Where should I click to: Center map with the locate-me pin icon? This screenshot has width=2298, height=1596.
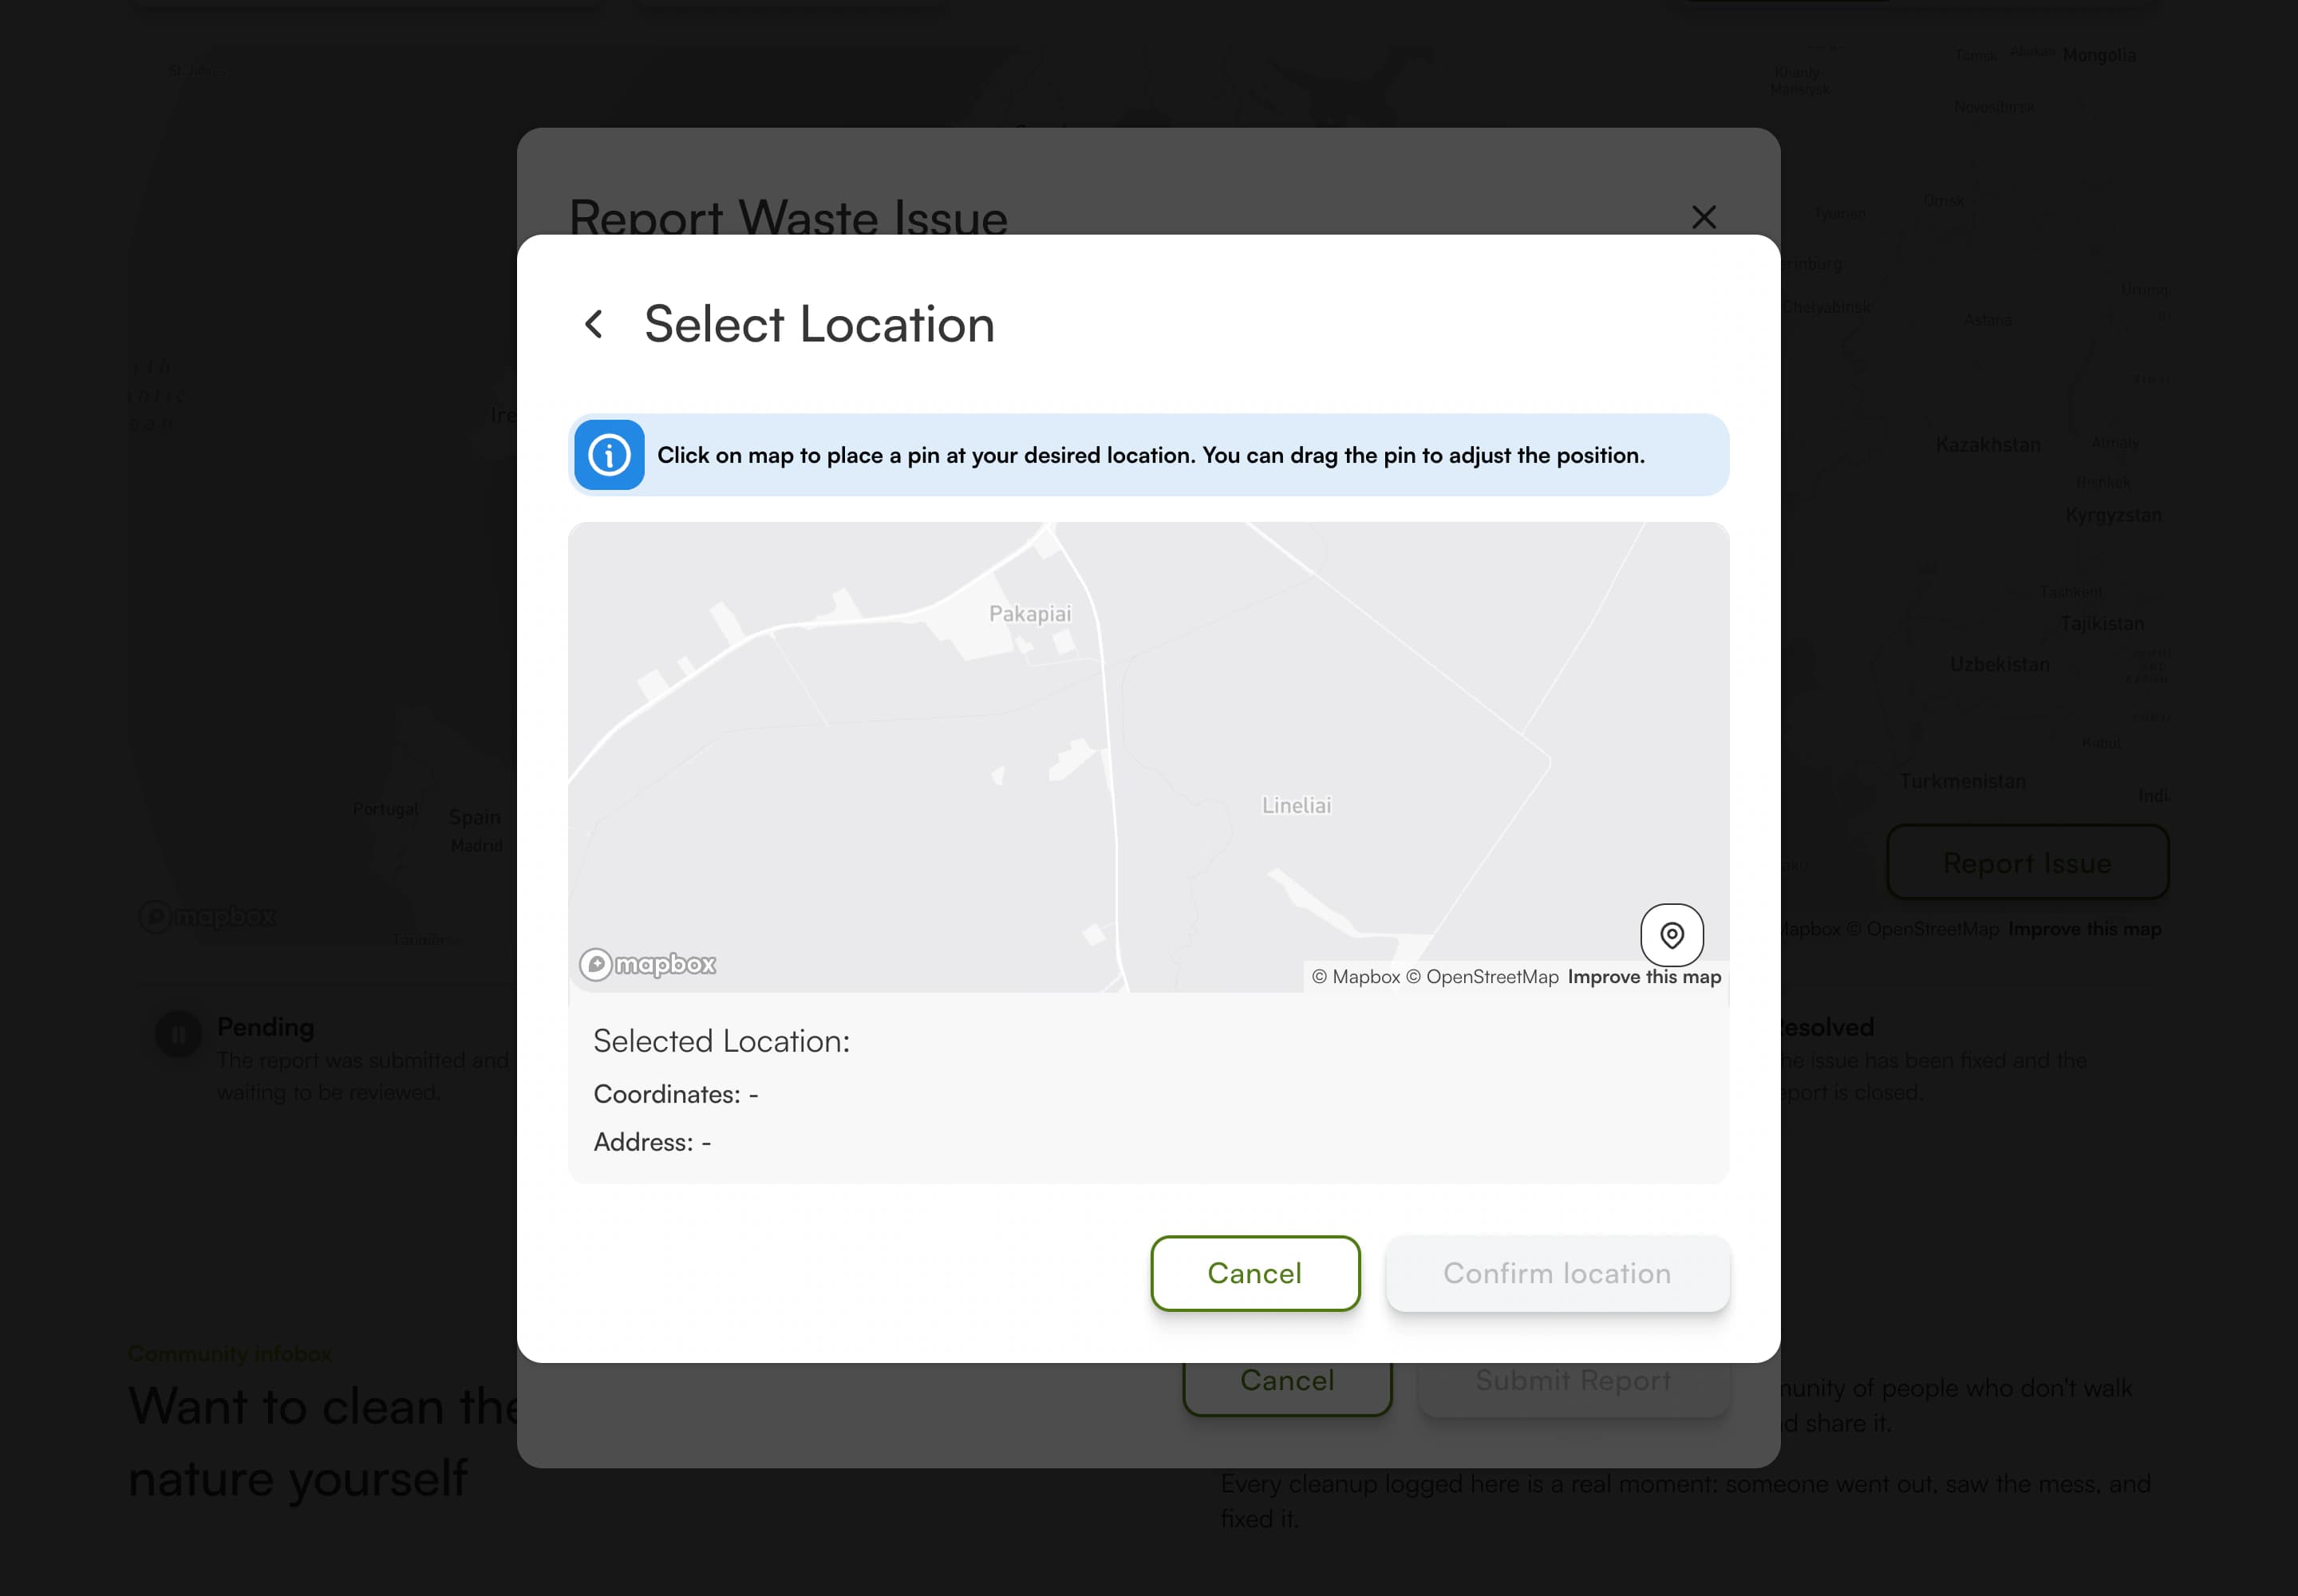1672,935
